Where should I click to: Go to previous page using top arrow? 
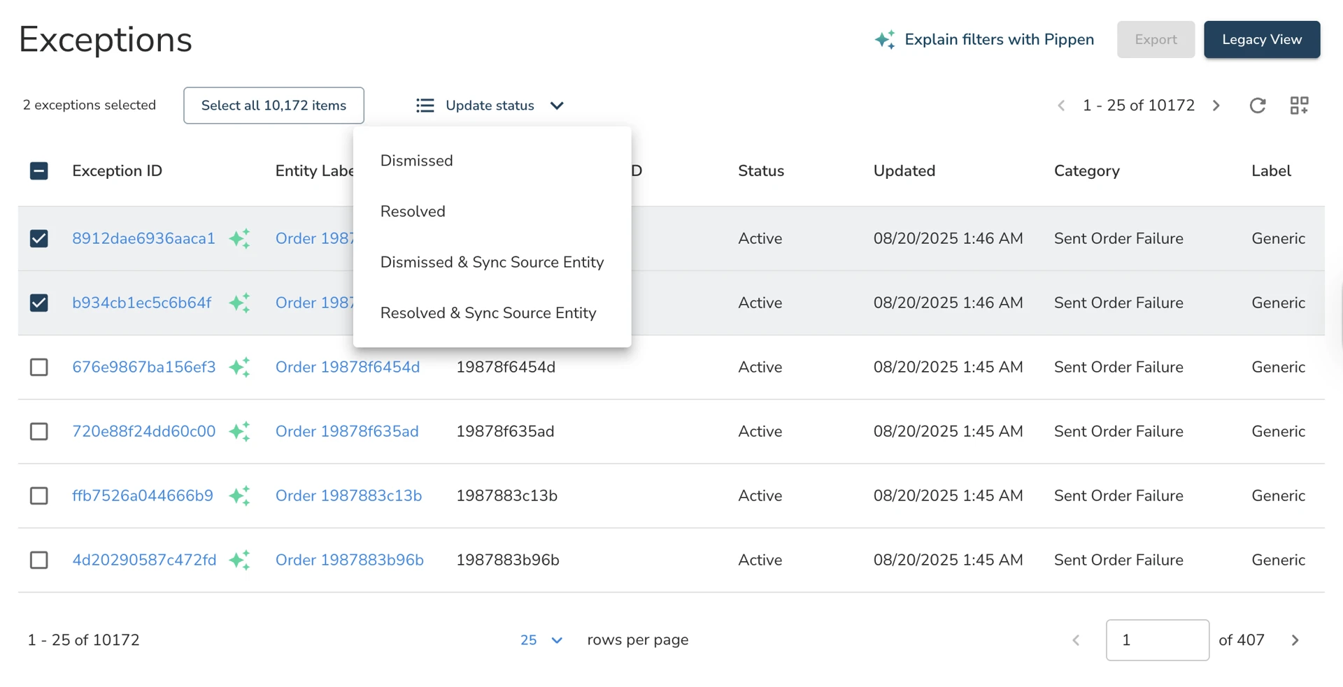1061,106
